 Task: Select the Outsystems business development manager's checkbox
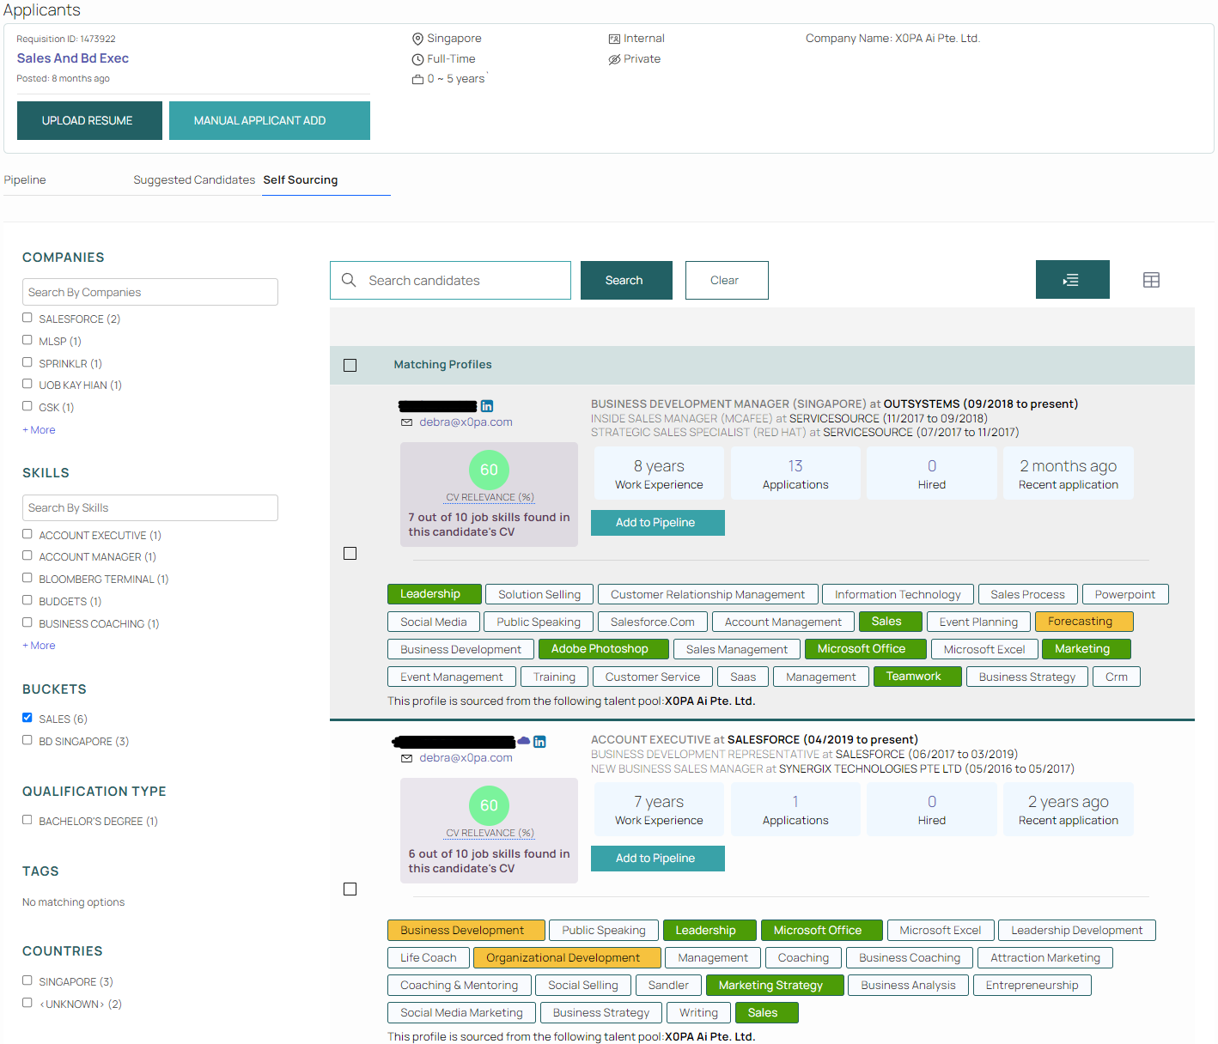tap(350, 554)
